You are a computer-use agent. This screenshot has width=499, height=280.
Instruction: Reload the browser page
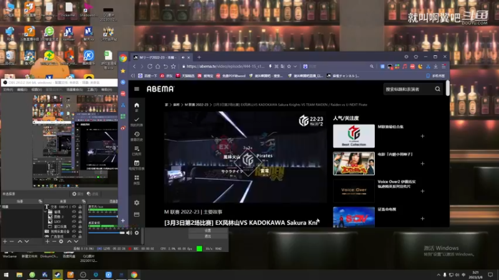(150, 67)
